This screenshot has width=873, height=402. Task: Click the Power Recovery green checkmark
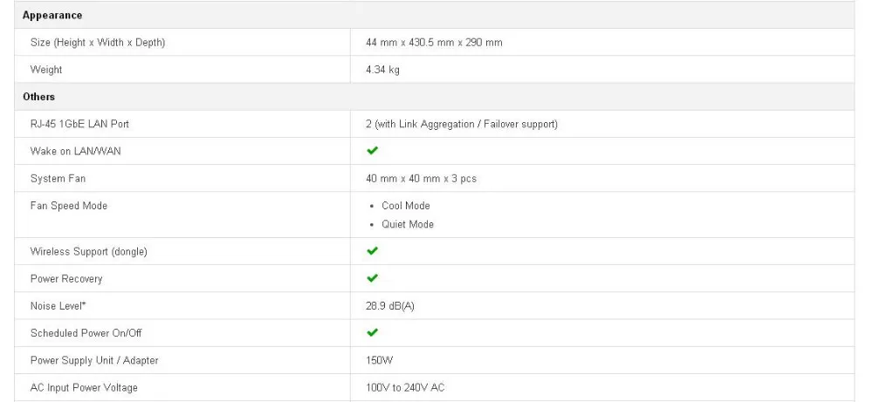[x=373, y=278]
